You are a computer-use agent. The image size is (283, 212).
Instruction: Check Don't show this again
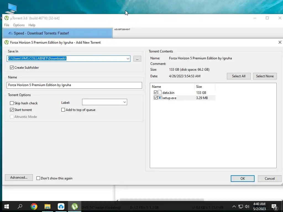[x=38, y=178]
